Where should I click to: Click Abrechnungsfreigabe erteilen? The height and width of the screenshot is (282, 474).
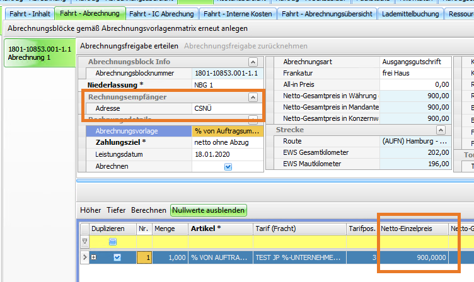(x=130, y=46)
